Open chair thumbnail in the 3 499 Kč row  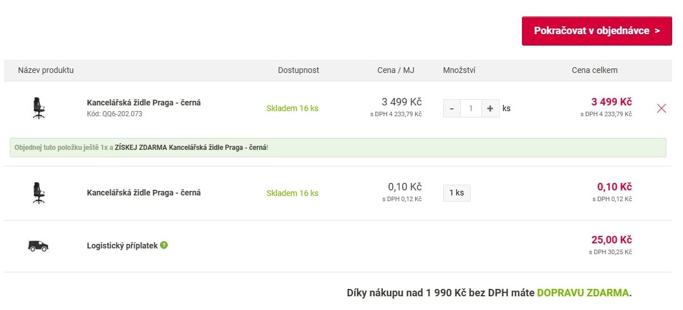point(39,108)
